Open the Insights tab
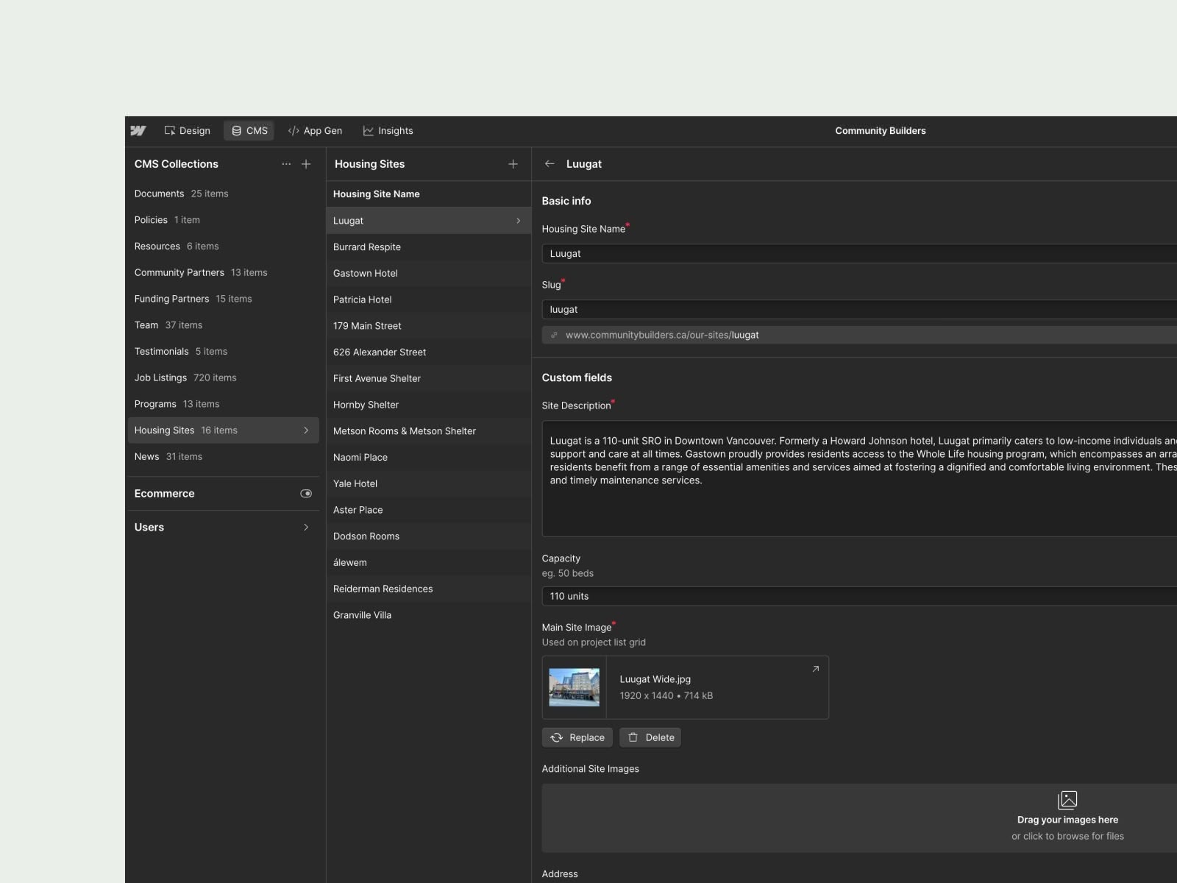The image size is (1177, 883). coord(388,131)
